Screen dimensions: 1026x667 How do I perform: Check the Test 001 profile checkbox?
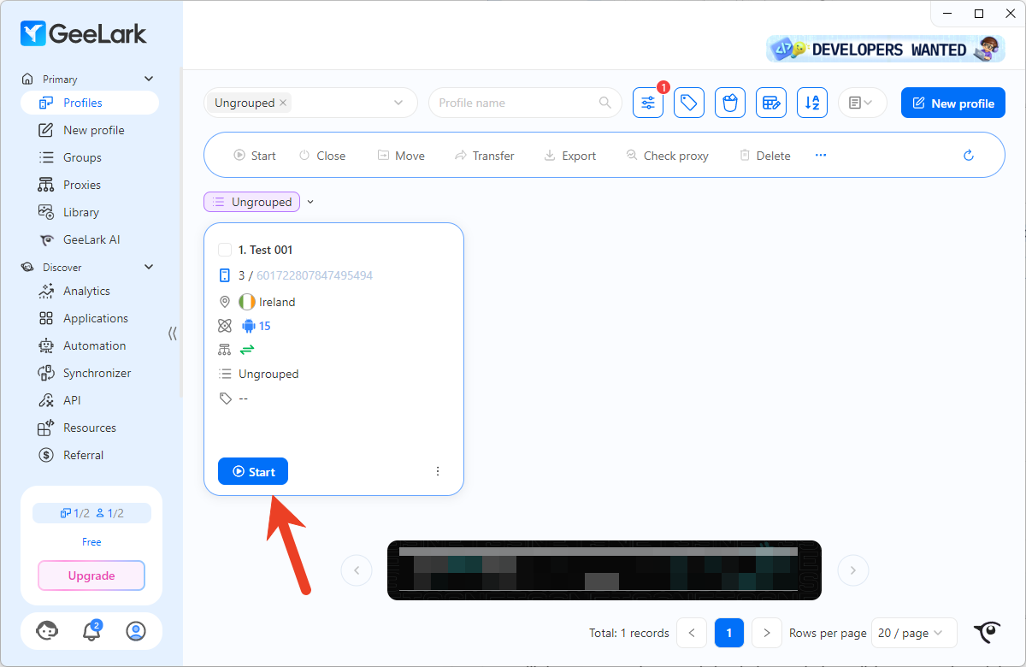click(x=225, y=250)
